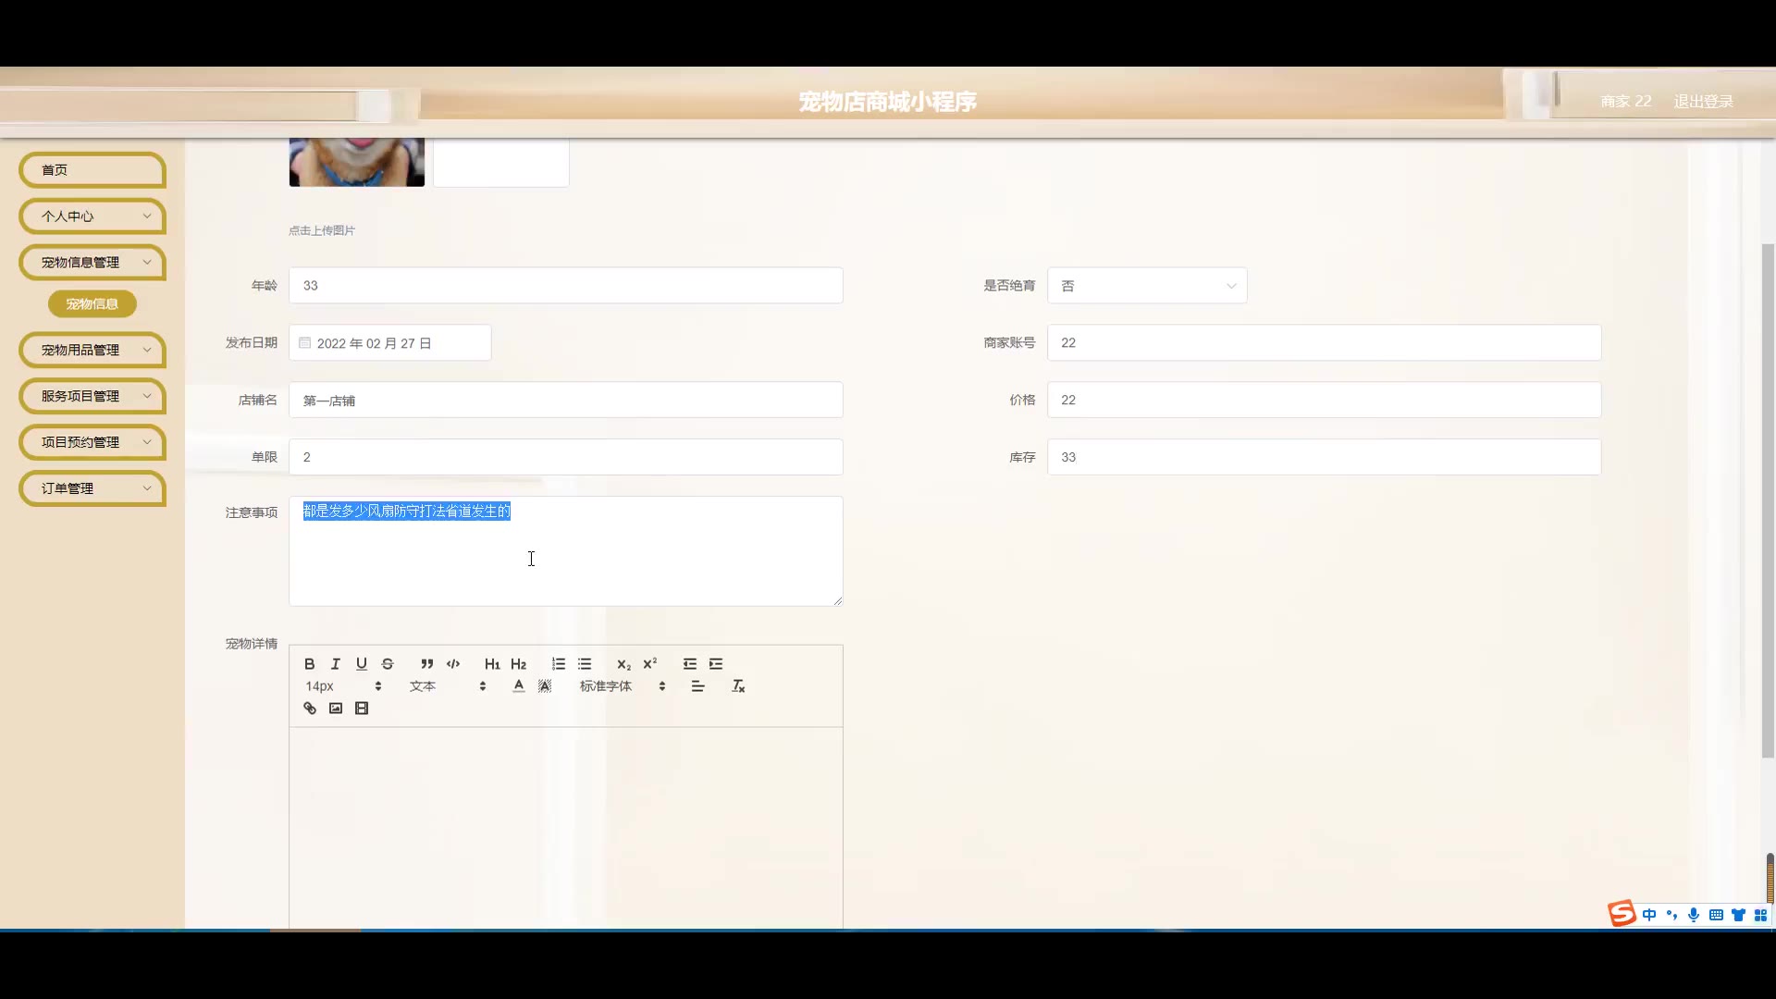Insert an image into the pet details
The height and width of the screenshot is (999, 1776).
click(336, 709)
